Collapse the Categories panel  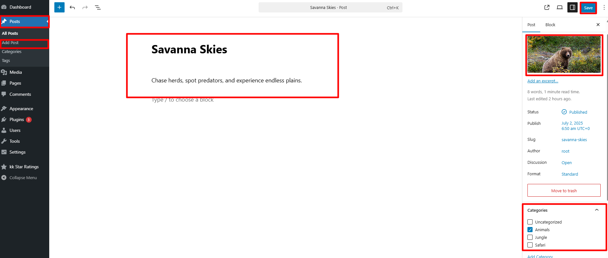596,210
